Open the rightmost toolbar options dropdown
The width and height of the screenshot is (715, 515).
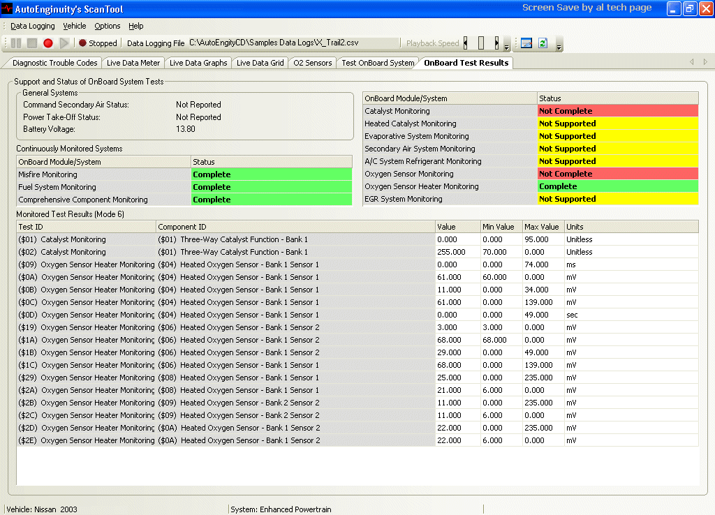pos(559,46)
